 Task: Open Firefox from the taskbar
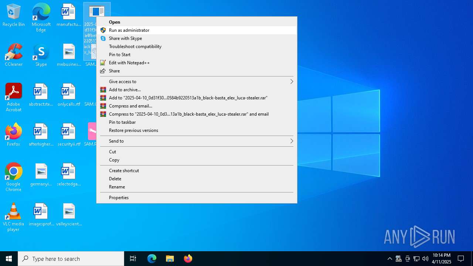pos(188,259)
